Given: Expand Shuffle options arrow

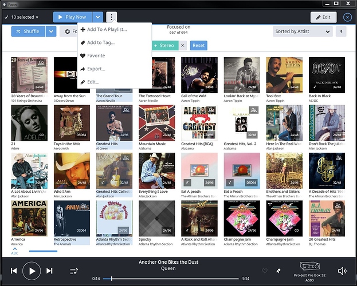Looking at the screenshot, I should coord(51,31).
